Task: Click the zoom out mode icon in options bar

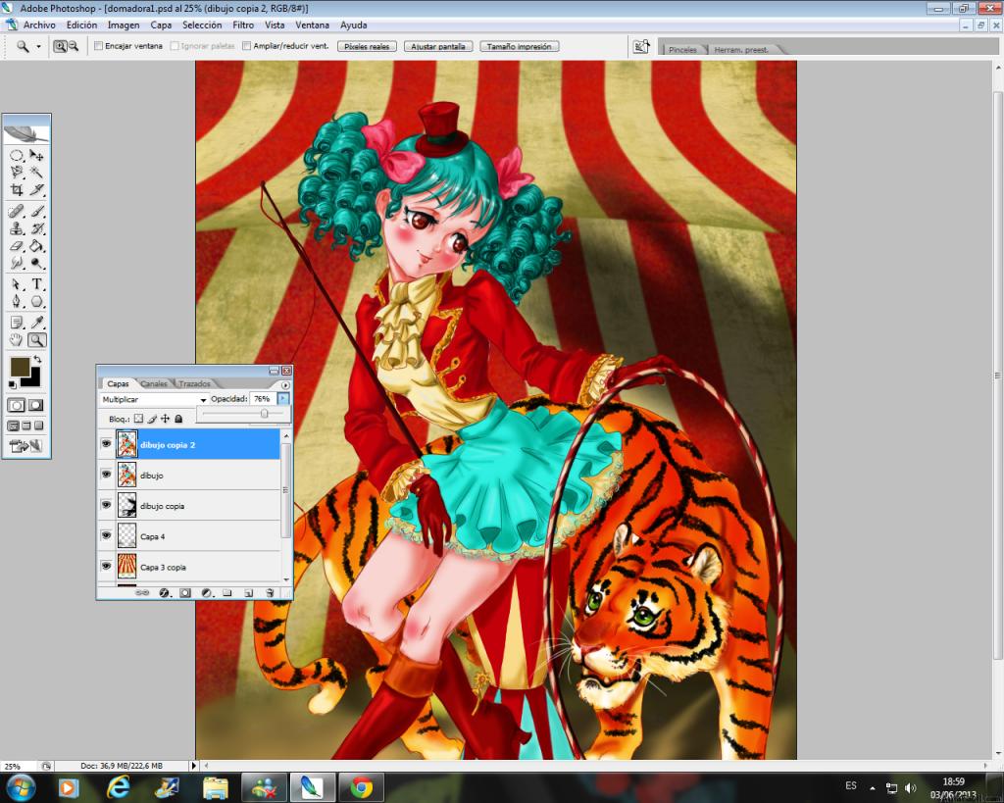Action: pyautogui.click(x=73, y=46)
